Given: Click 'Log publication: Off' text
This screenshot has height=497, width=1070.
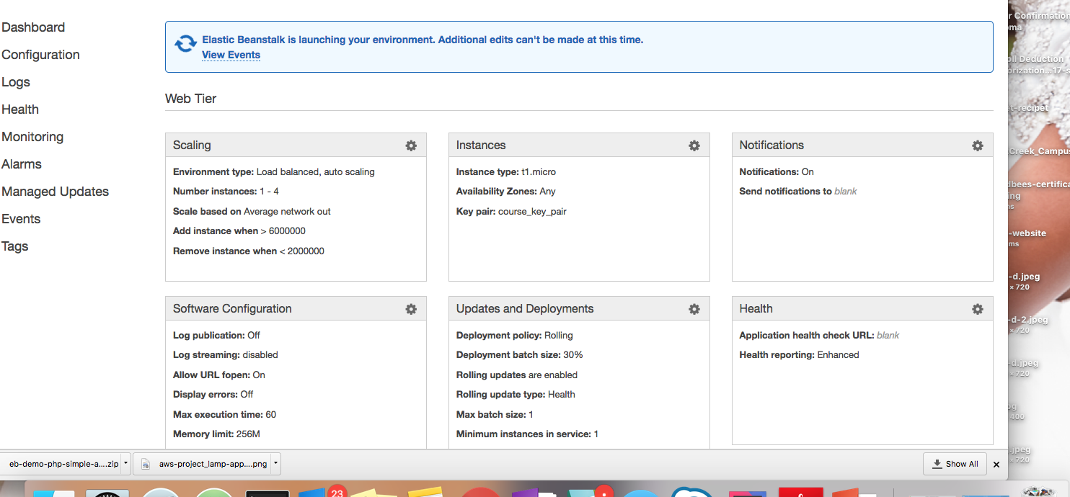Looking at the screenshot, I should [216, 336].
